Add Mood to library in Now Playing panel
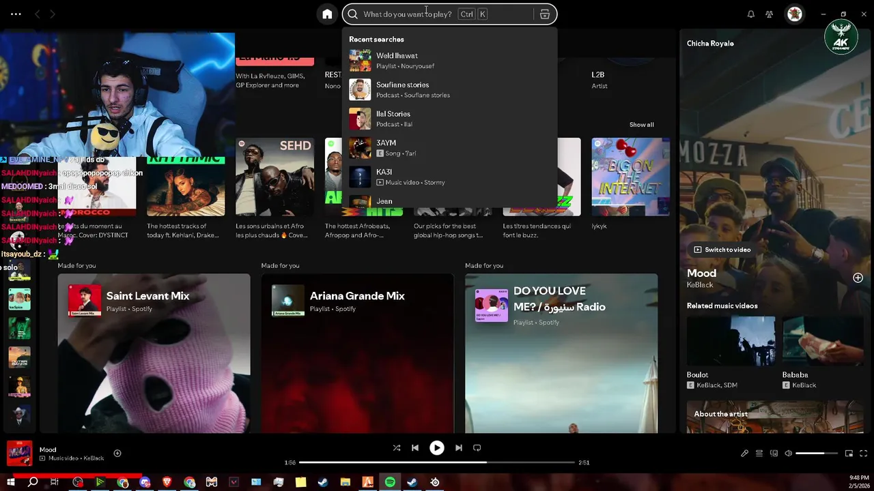 pyautogui.click(x=858, y=278)
